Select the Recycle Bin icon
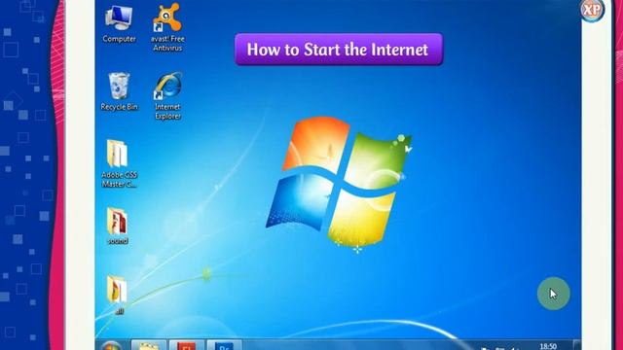The height and width of the screenshot is (350, 623). [x=119, y=91]
